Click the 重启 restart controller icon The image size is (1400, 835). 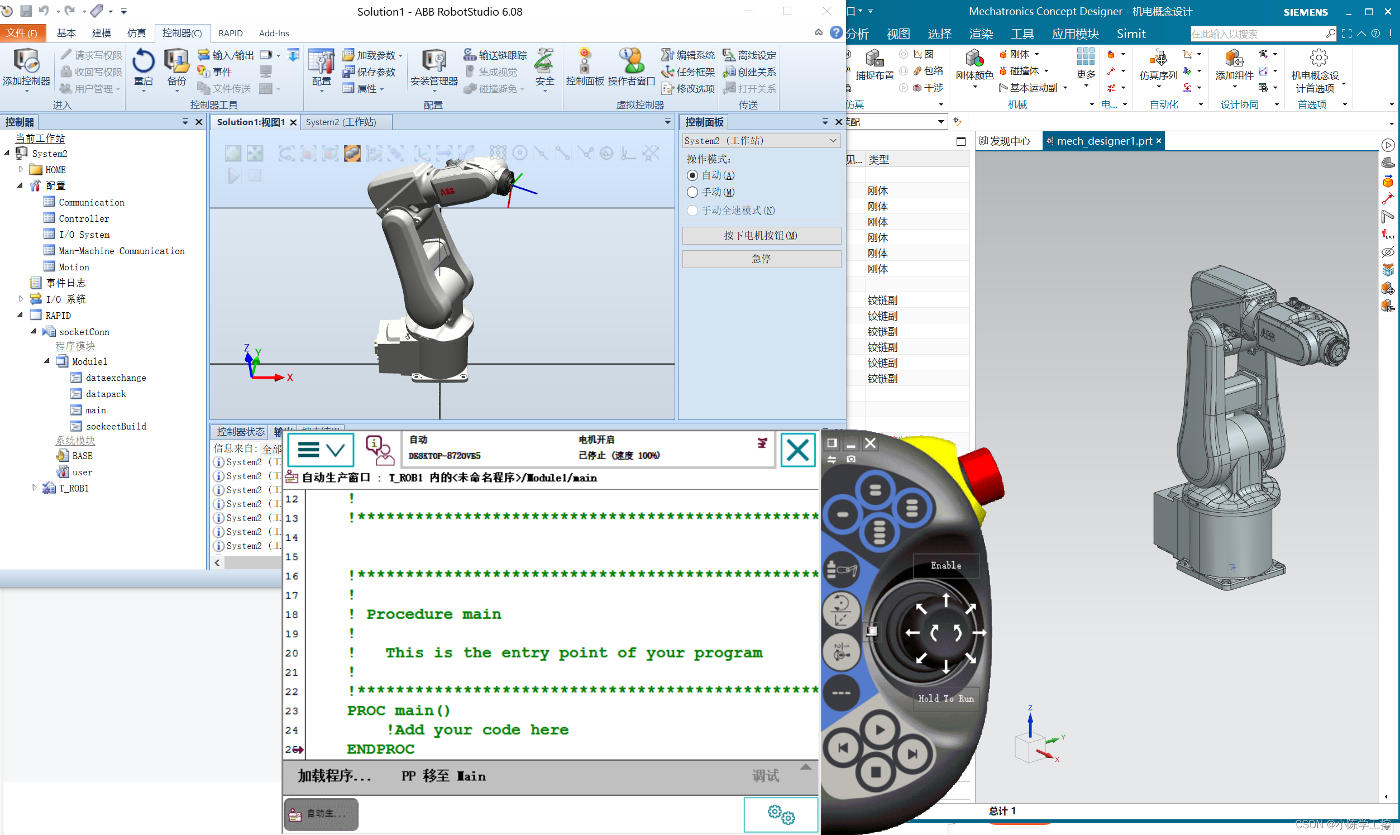click(x=144, y=62)
